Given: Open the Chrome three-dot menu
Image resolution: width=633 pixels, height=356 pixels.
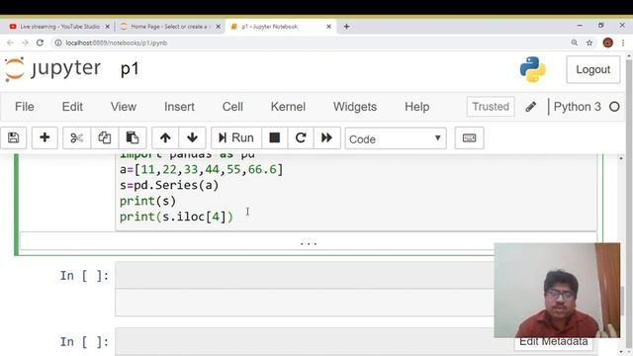Looking at the screenshot, I should point(623,43).
